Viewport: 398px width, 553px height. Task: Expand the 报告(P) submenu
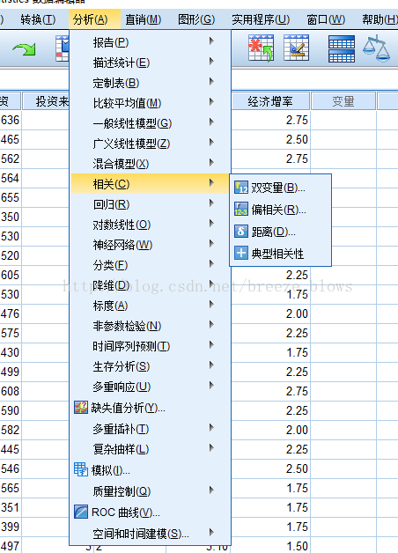[x=151, y=42]
